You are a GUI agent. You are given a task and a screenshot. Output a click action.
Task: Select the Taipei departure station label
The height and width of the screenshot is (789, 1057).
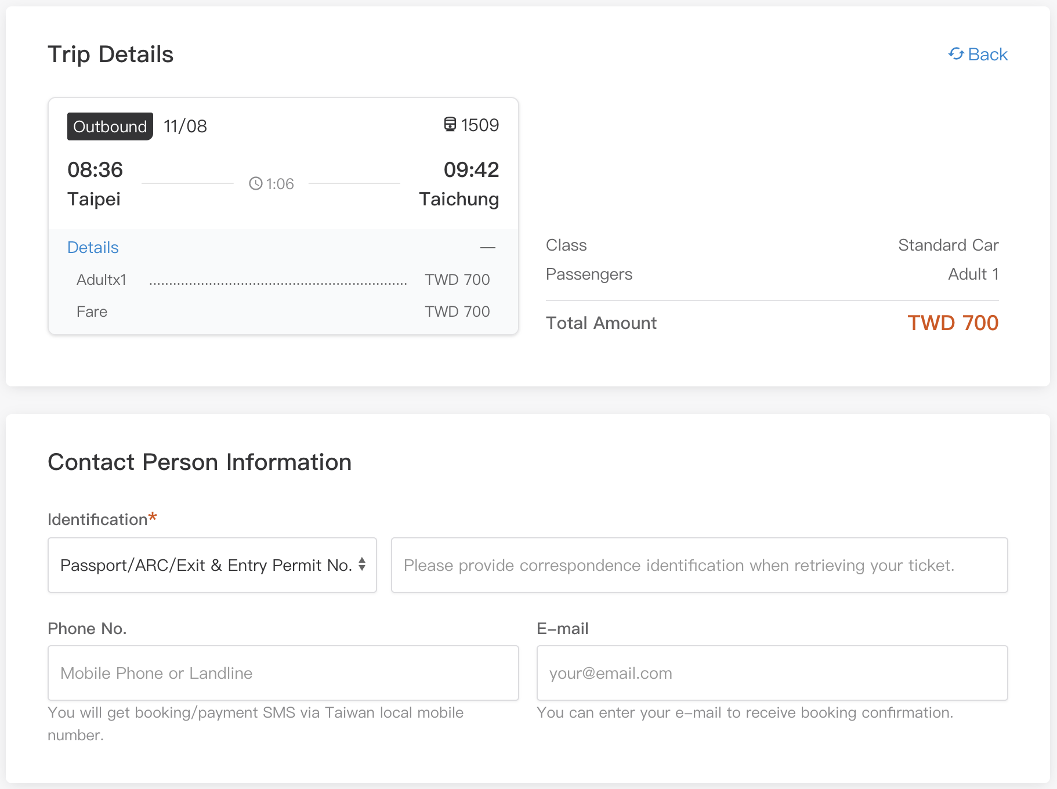point(94,200)
